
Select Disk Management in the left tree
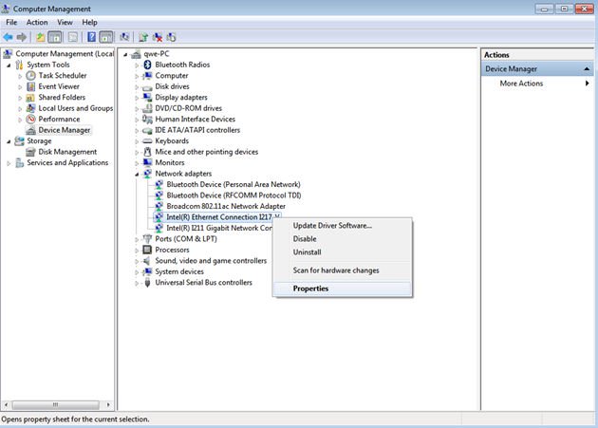[67, 152]
